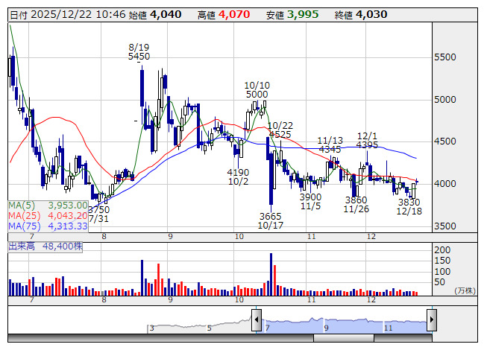Click the (万株) volume unit label
Screen dimensions: 487x350
click(465, 290)
